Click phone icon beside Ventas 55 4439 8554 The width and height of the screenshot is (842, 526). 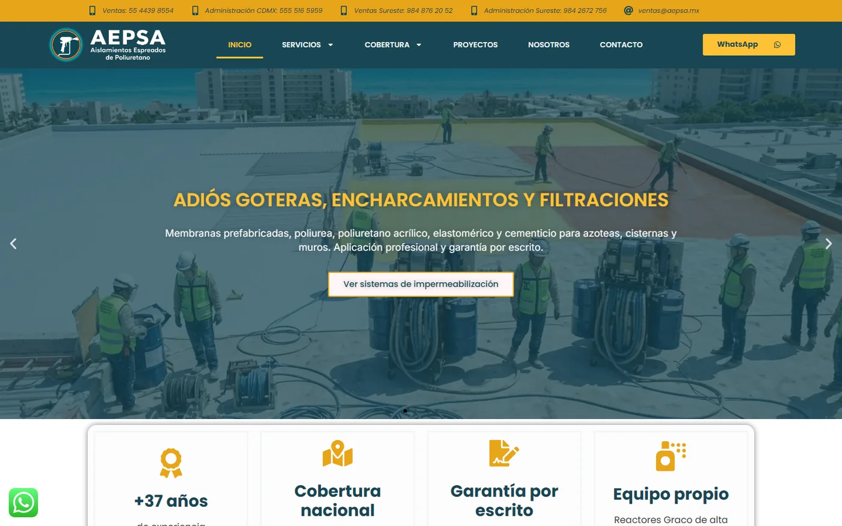click(92, 10)
